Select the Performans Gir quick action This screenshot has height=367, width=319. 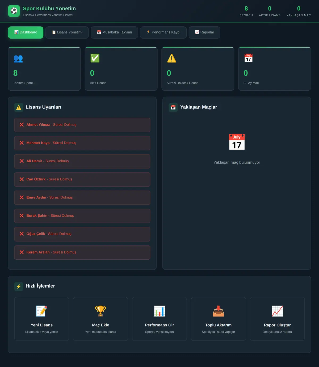pos(159,319)
